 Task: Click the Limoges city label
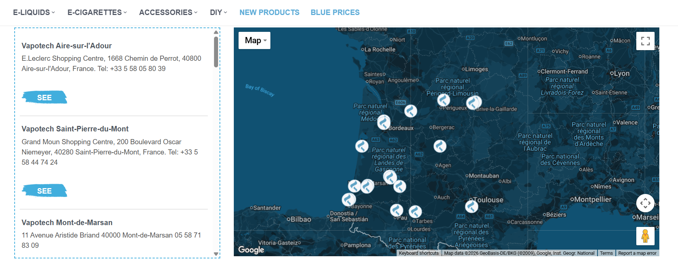tap(476, 69)
